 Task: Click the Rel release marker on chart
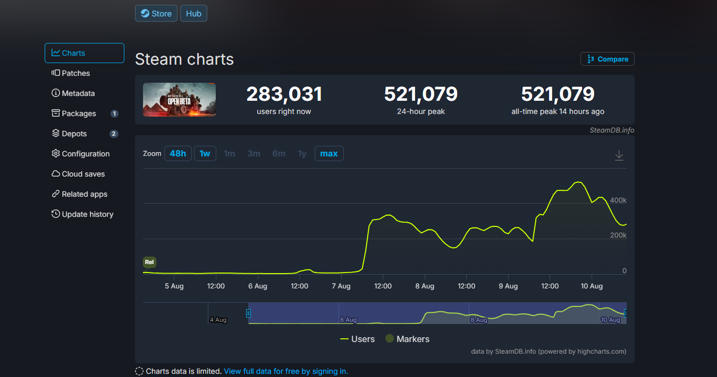click(x=149, y=262)
